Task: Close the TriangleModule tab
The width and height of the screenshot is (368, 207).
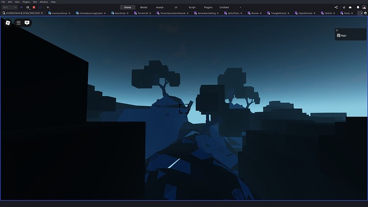Action: (289, 13)
